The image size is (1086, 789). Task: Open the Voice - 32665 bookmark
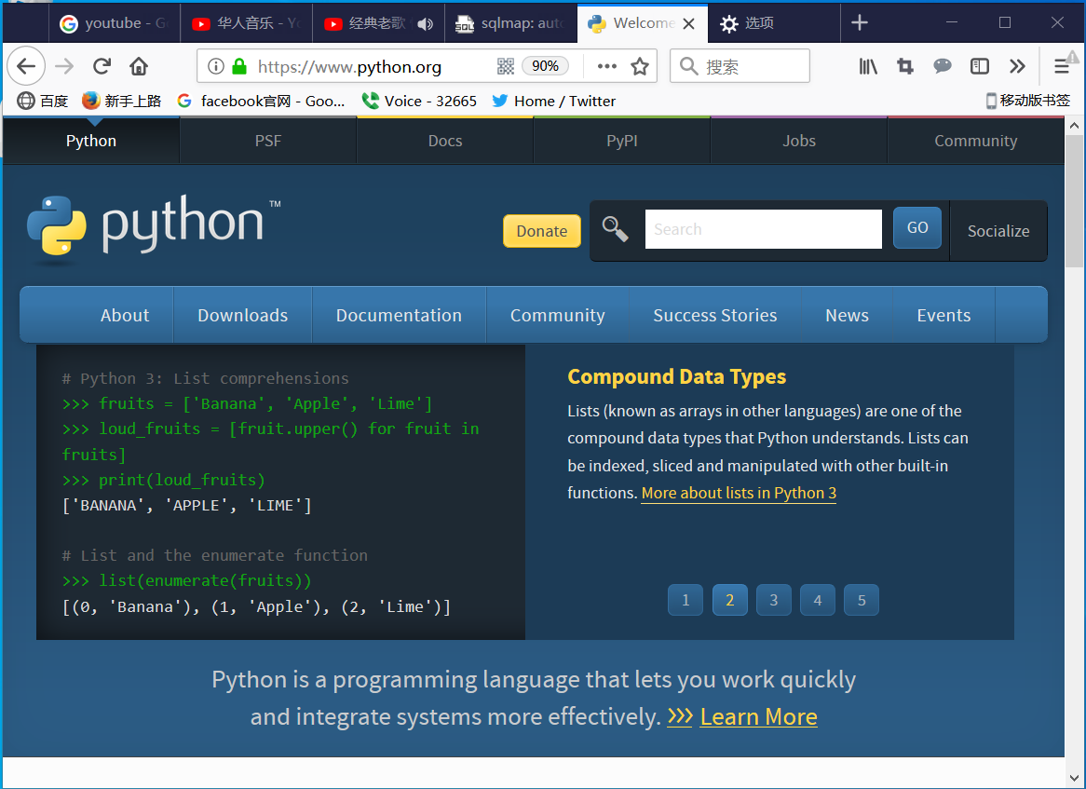(x=420, y=102)
